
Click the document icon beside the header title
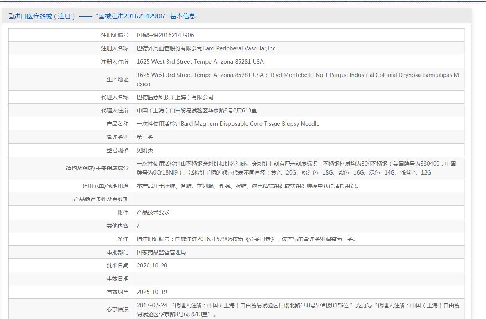11,16
